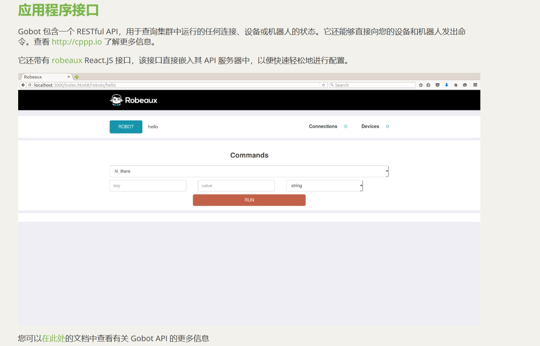Click the key input field
540x346 pixels.
(x=148, y=186)
